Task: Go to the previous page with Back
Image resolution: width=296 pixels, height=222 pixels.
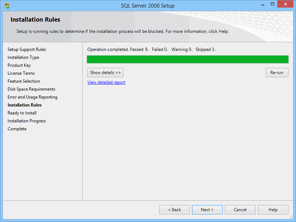Action: [174, 210]
